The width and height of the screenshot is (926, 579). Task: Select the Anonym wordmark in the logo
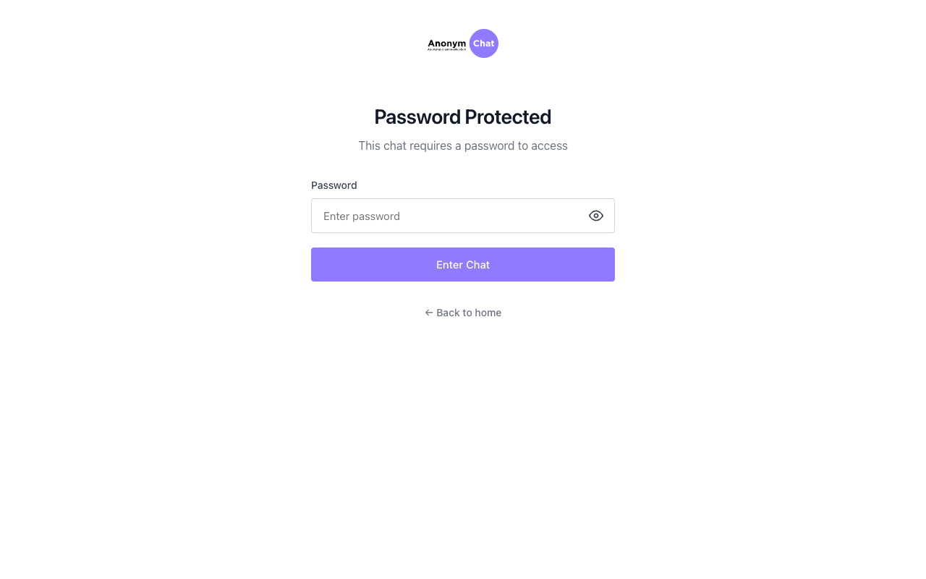[446, 43]
